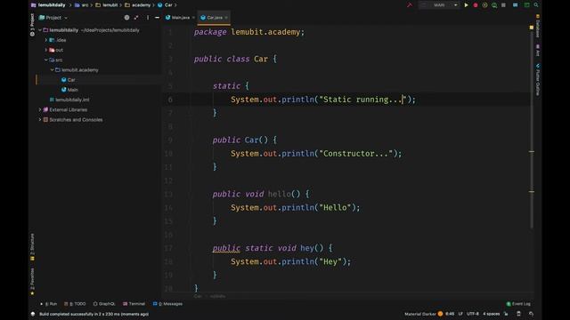Open Search Everywhere magnifier icon
This screenshot has height=320, width=570.
pos(536,5)
